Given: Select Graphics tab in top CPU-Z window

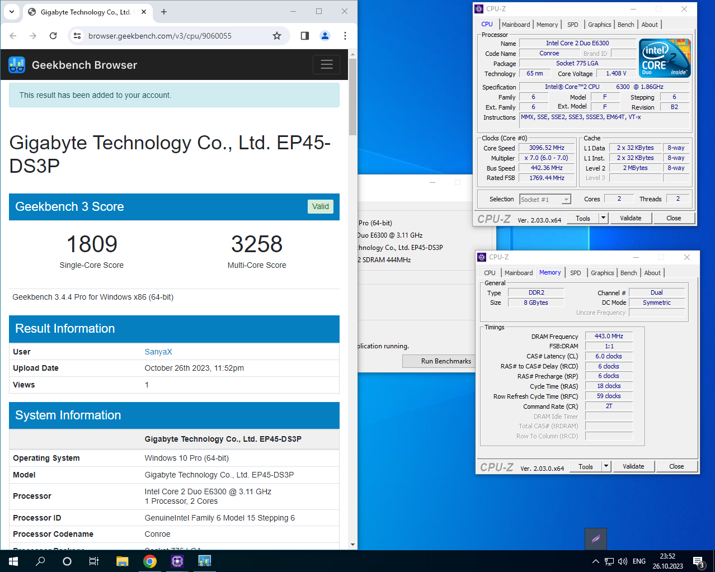Looking at the screenshot, I should (600, 25).
